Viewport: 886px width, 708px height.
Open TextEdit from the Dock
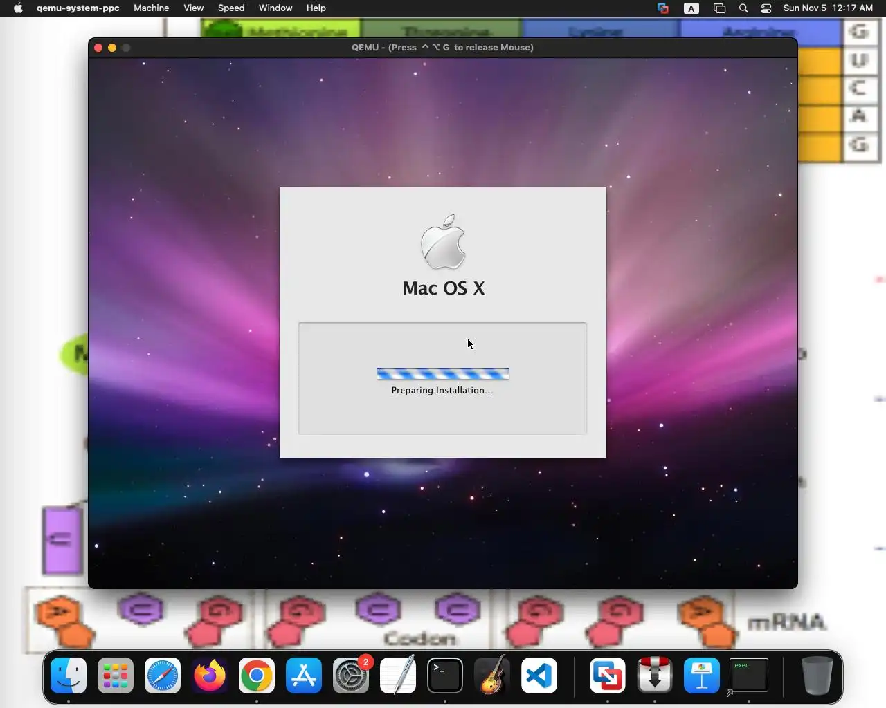[x=398, y=675]
